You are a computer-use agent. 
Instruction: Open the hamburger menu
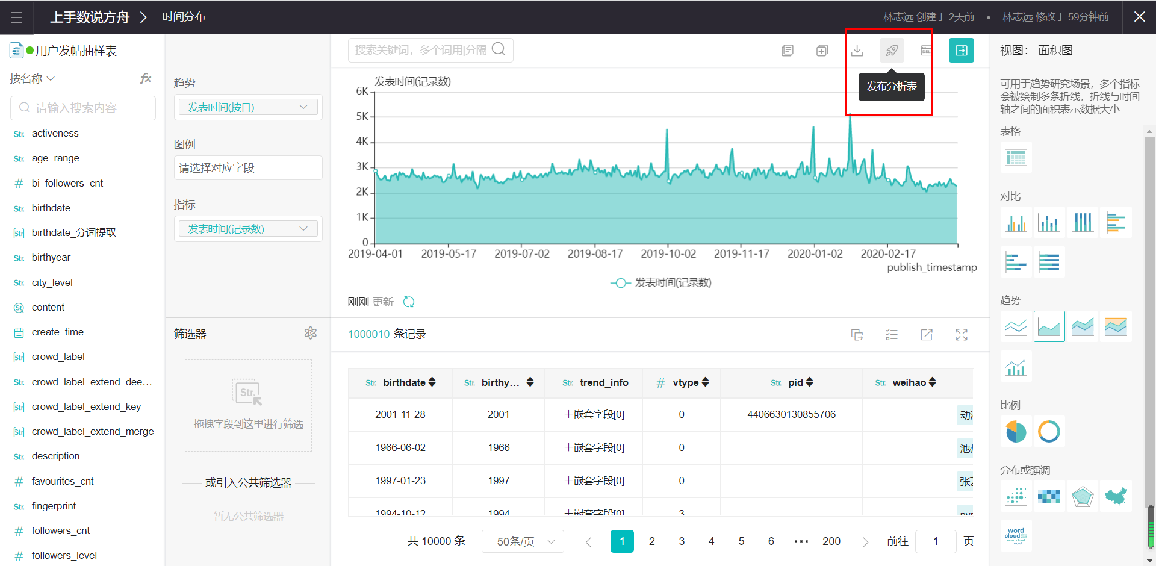point(16,17)
